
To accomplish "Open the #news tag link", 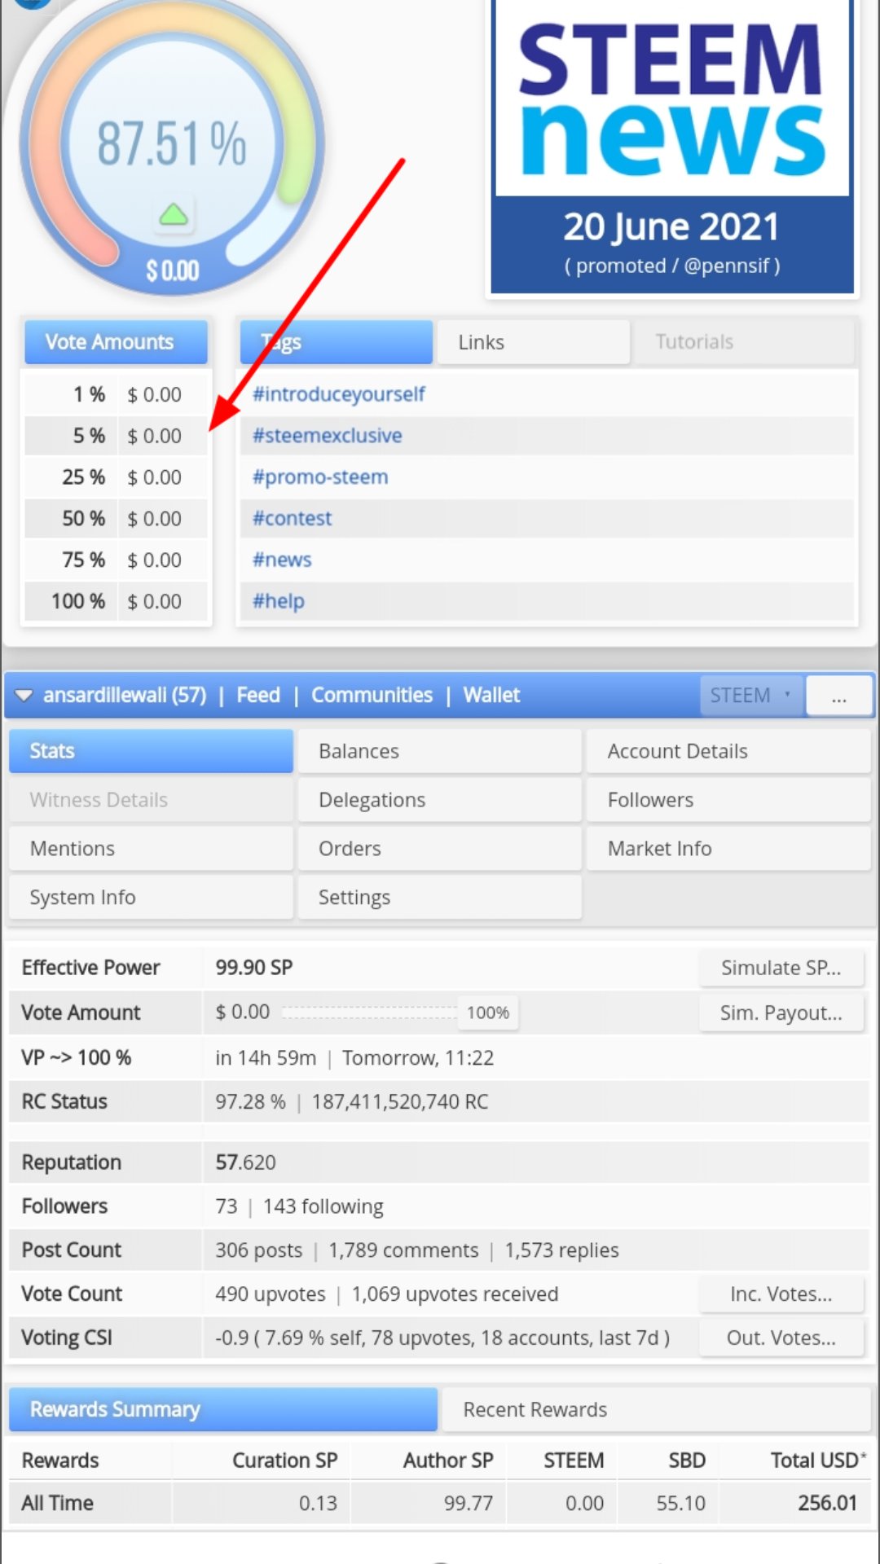I will point(282,560).
